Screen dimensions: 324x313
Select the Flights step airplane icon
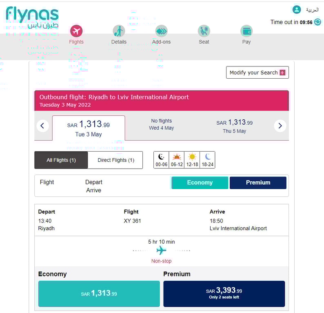76,31
